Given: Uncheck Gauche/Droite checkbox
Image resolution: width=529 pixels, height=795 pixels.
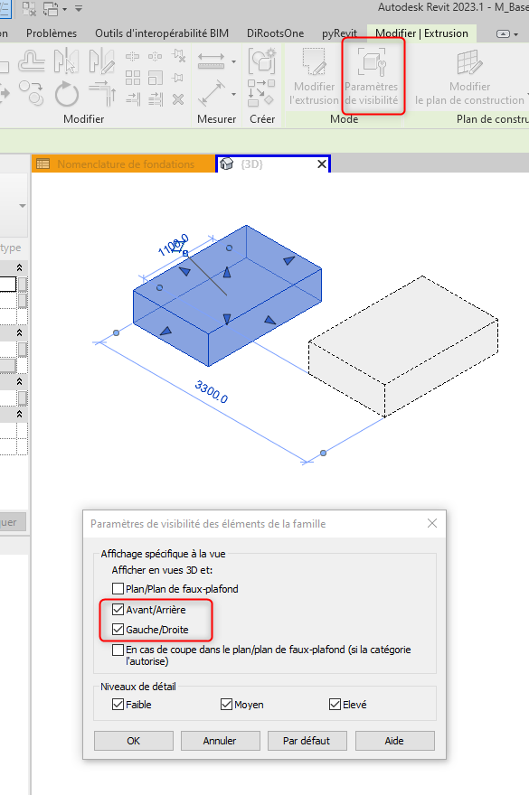Looking at the screenshot, I should click(118, 629).
